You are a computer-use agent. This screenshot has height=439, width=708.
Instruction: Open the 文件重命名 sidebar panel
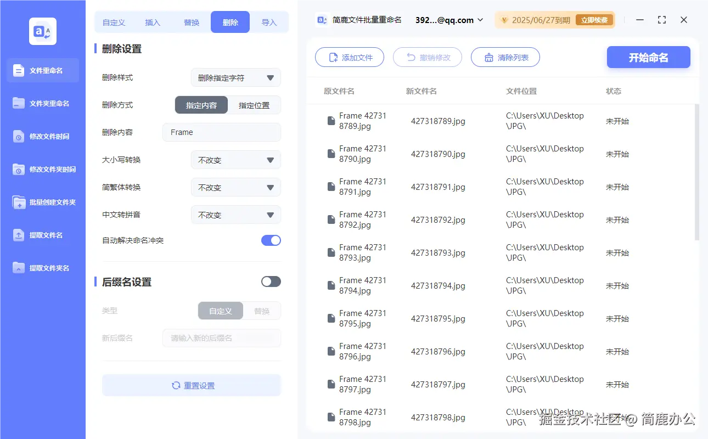pos(42,70)
